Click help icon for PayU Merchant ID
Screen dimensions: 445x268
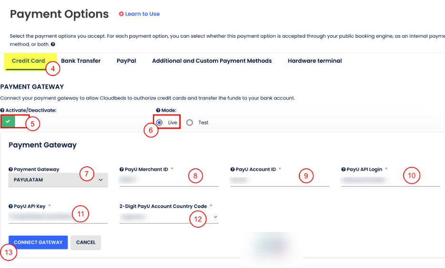[121, 169]
